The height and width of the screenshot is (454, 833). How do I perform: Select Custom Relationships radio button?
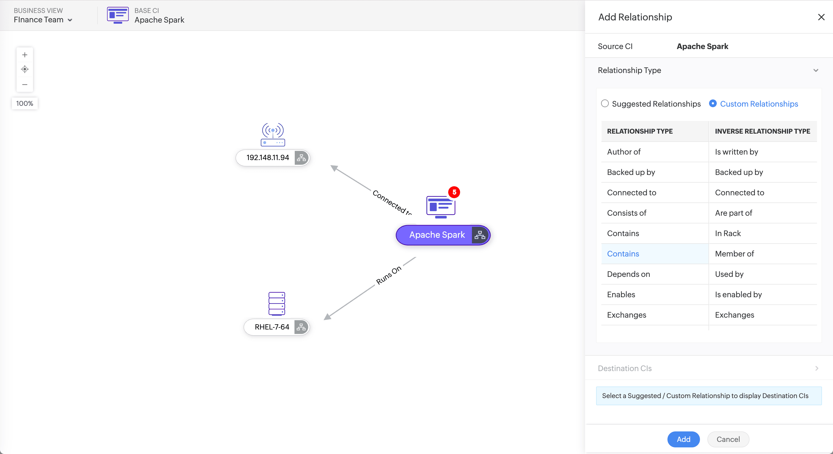pos(713,104)
